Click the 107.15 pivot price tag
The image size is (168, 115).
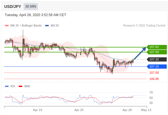coord(157,66)
